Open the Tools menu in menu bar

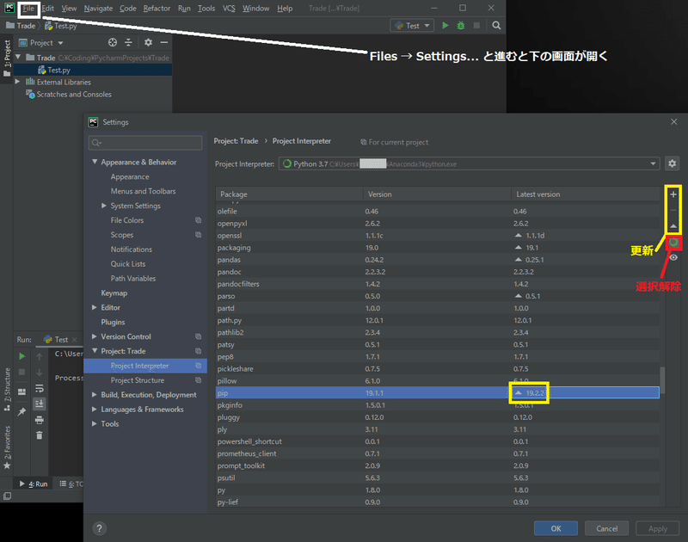206,9
